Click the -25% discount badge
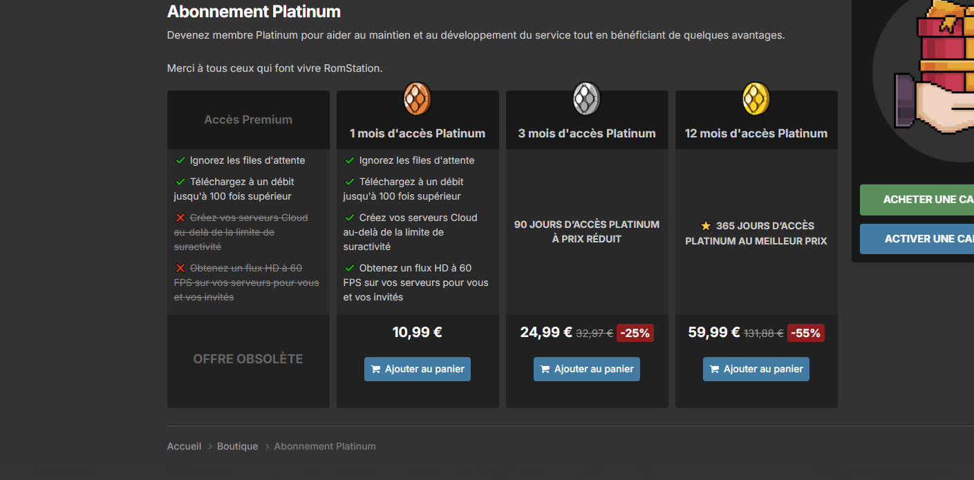 tap(635, 333)
